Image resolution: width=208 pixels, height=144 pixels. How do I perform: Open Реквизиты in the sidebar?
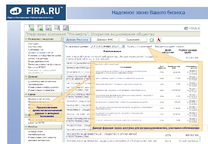(x=34, y=44)
